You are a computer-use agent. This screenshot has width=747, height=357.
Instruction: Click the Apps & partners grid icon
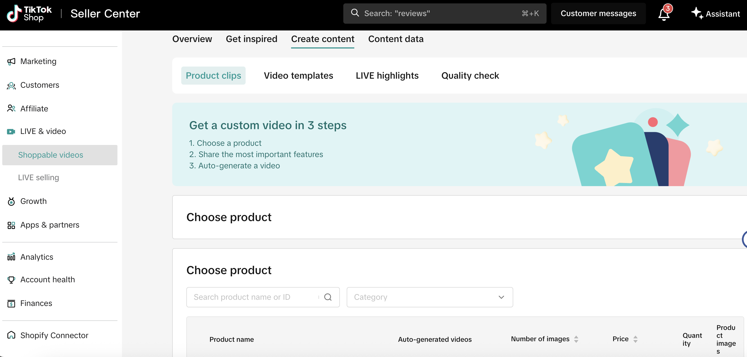coord(11,225)
